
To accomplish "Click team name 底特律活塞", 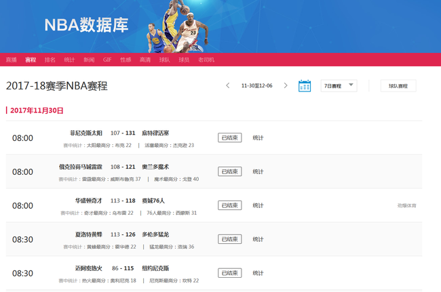I will (155, 133).
